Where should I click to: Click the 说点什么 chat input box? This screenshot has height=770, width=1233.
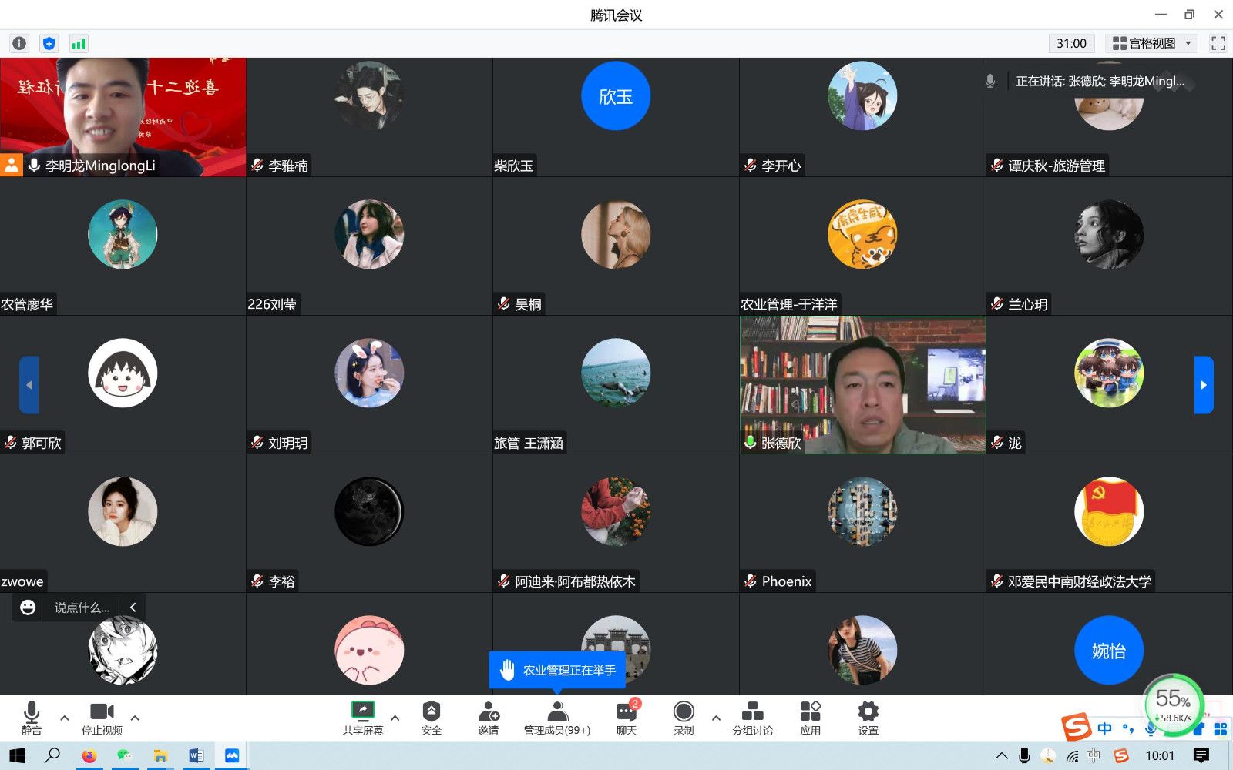pyautogui.click(x=82, y=608)
